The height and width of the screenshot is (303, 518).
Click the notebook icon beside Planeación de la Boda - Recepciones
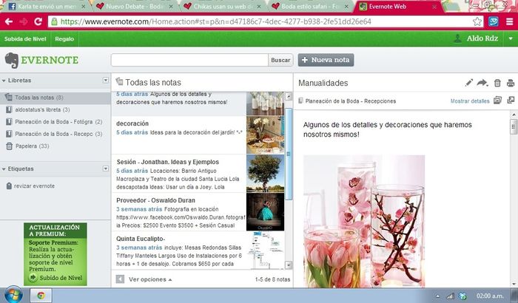[300, 101]
